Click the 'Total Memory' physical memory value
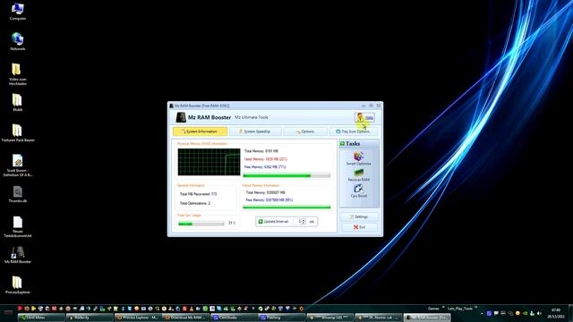573x322 pixels. 261,151
